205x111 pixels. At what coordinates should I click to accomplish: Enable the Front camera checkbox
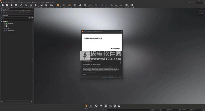point(5,25)
